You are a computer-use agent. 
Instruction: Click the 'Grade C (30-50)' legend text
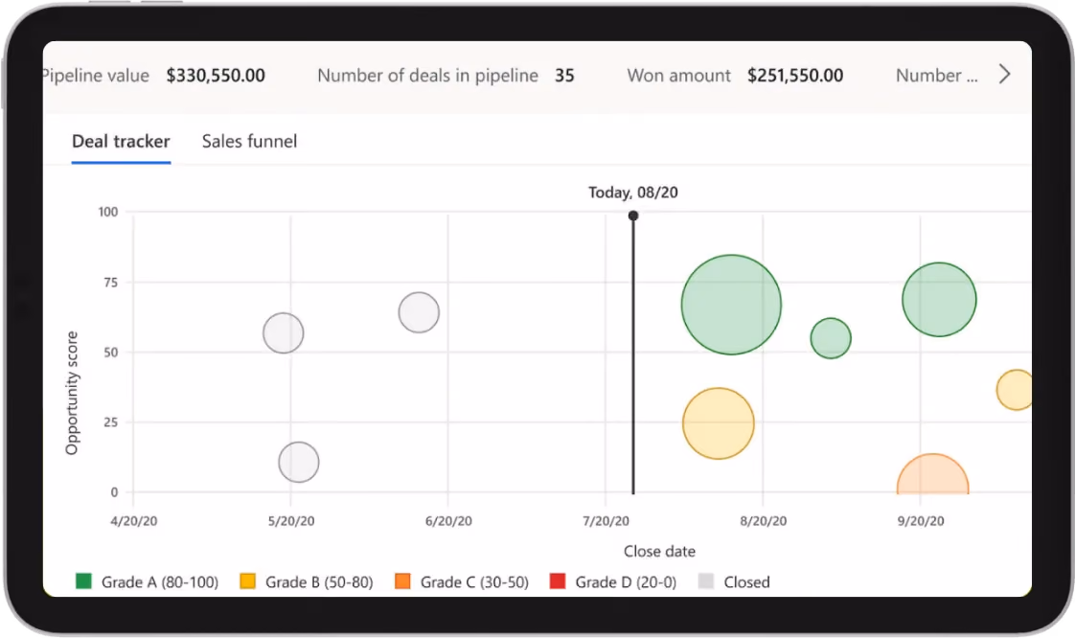click(x=474, y=581)
